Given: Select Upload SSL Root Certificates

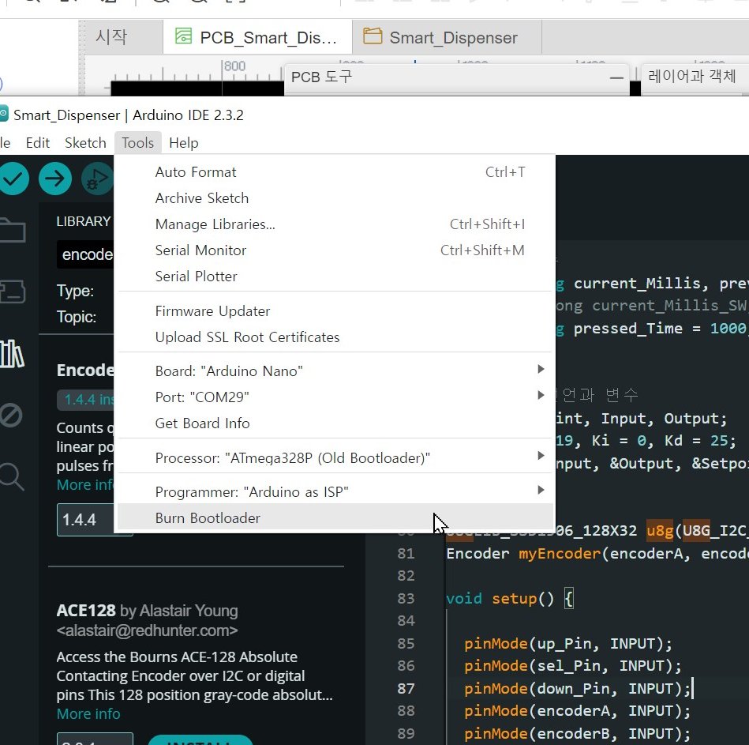Looking at the screenshot, I should 335,337.
